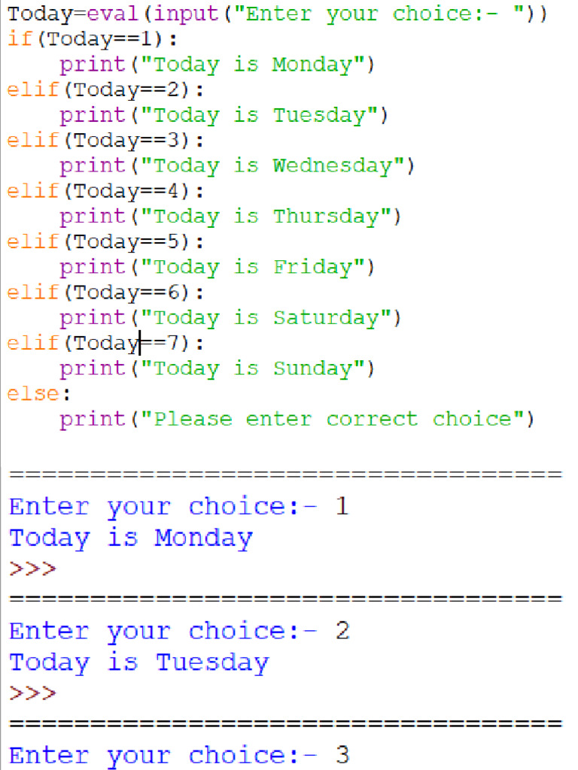
Task: Click the output line "Today is Monday"
Action: tap(131, 538)
